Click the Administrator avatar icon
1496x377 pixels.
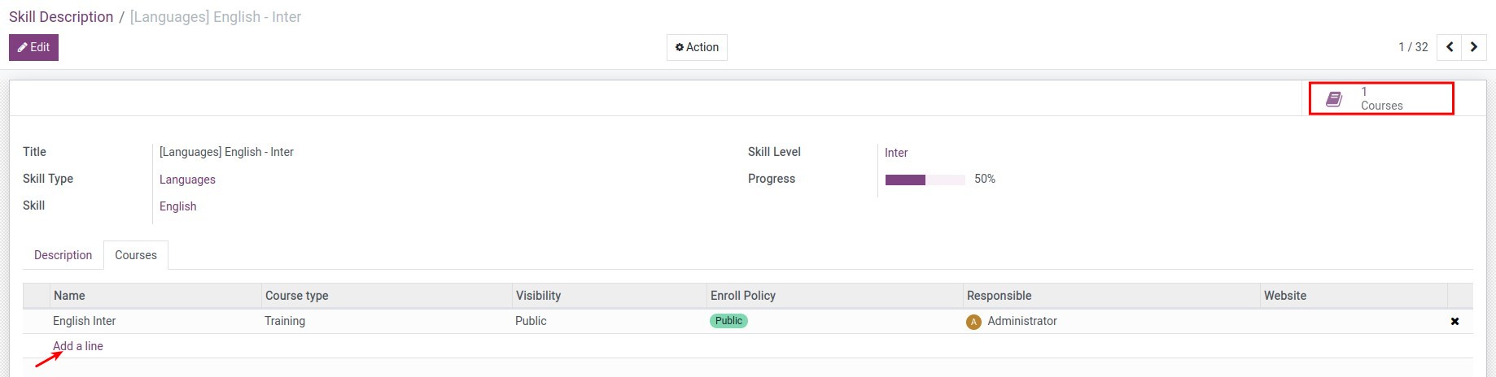click(x=973, y=322)
